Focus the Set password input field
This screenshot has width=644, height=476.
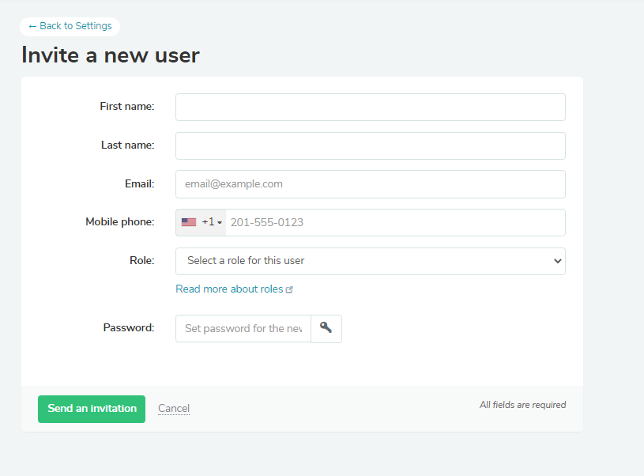tap(243, 328)
